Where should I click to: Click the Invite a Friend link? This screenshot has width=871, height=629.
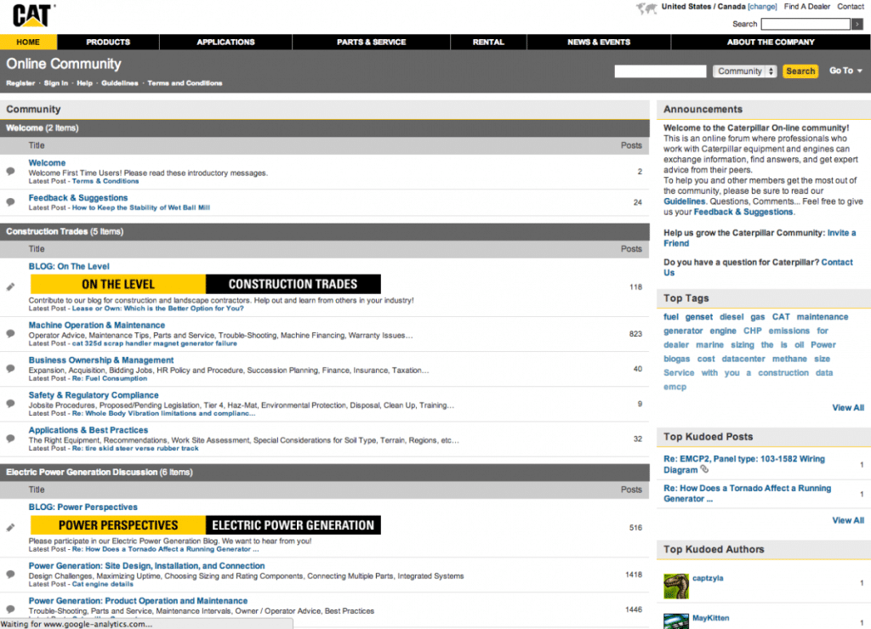[x=760, y=238]
